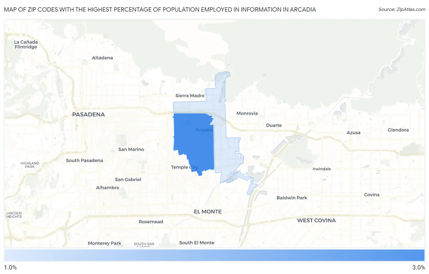This screenshot has height=274, width=429.
Task: Click the map title heading text
Action: pos(160,9)
